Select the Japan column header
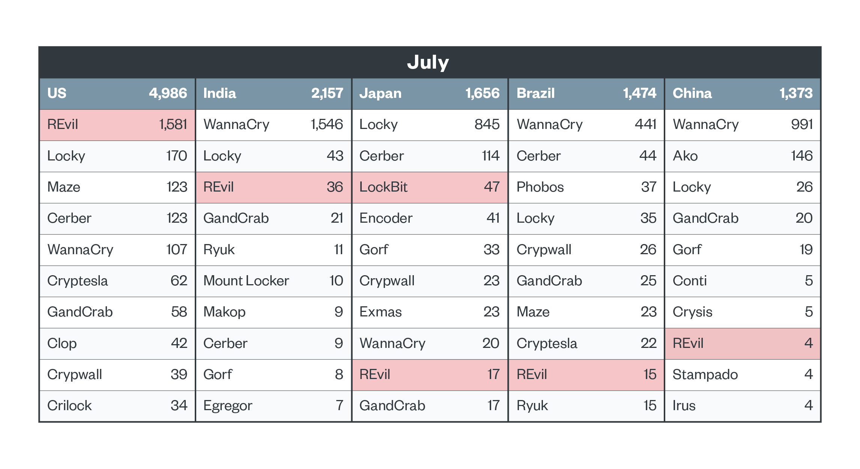Viewport: 860px width, 469px height. pos(429,93)
